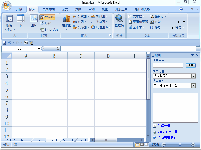
Task: Zoom in with the plus button
Action: [193, 145]
